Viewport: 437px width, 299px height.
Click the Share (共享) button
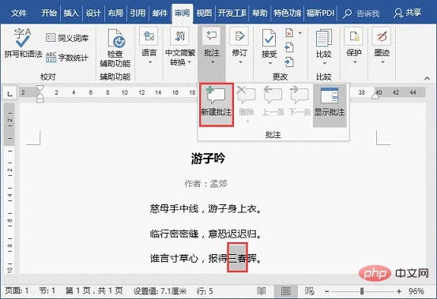(408, 13)
